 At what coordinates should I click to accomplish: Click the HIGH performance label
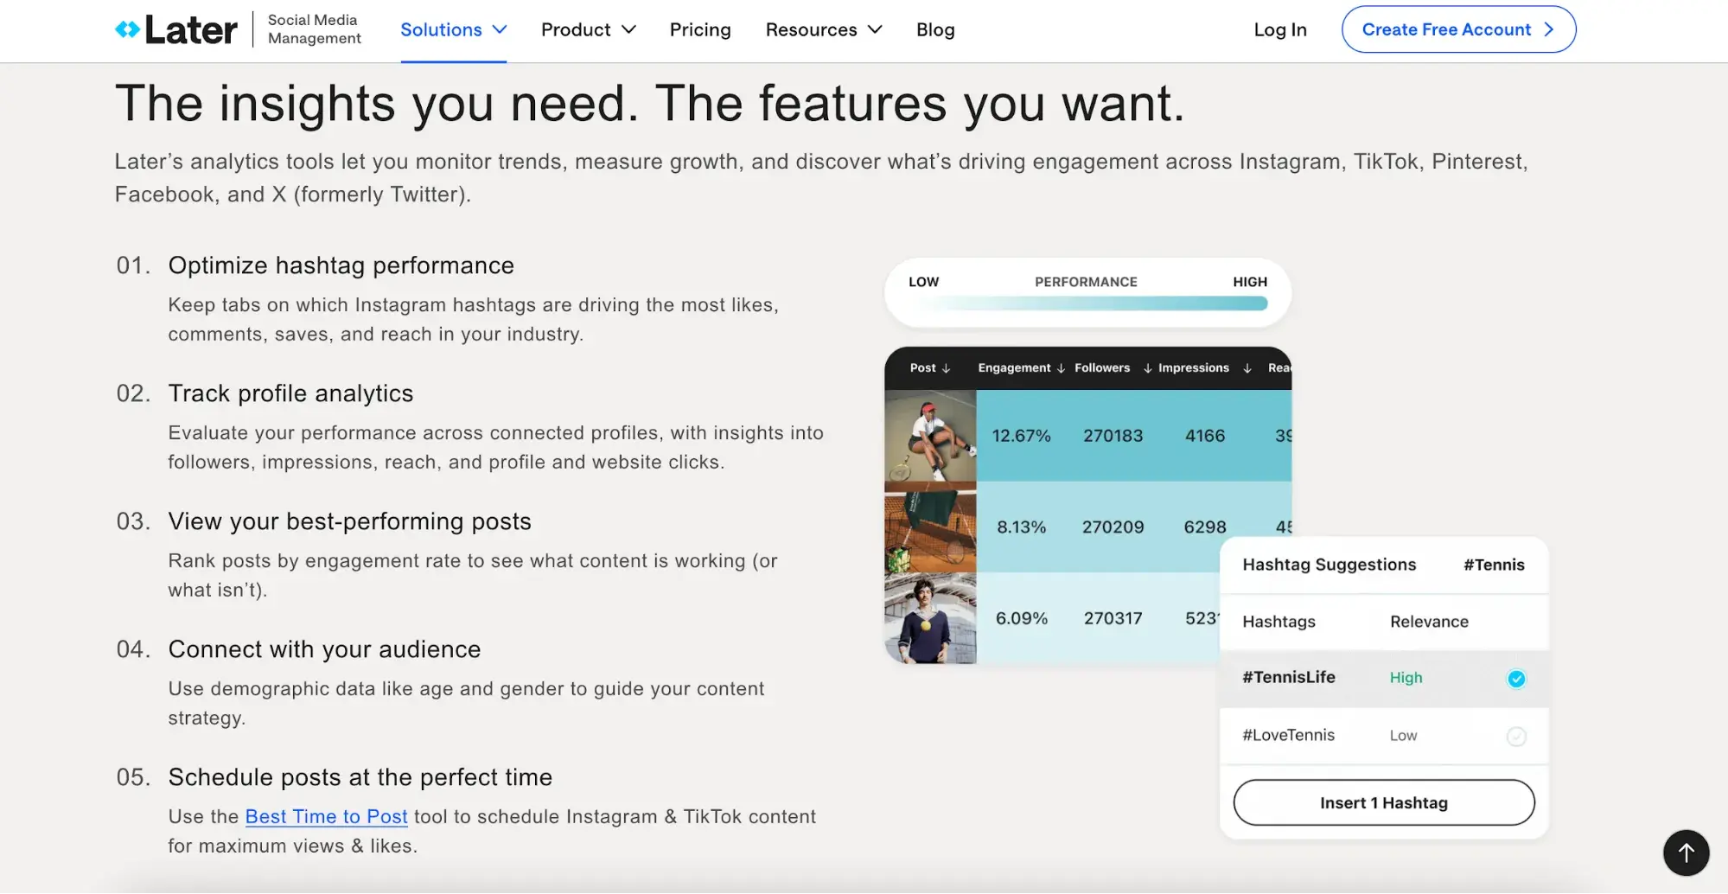(1249, 282)
